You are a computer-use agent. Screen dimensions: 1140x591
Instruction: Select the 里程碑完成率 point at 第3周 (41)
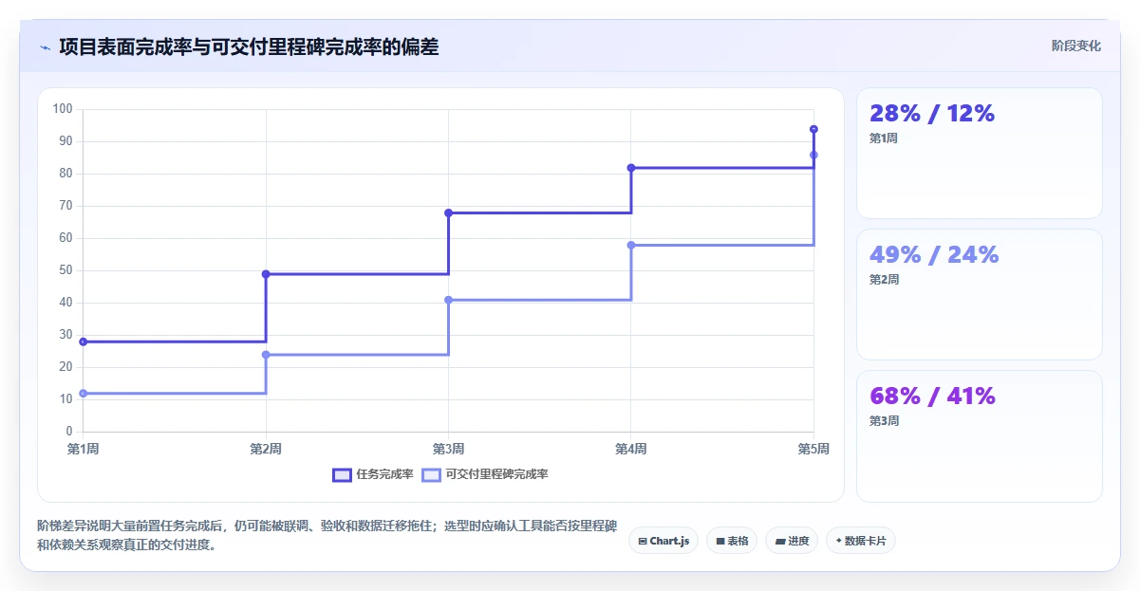448,300
